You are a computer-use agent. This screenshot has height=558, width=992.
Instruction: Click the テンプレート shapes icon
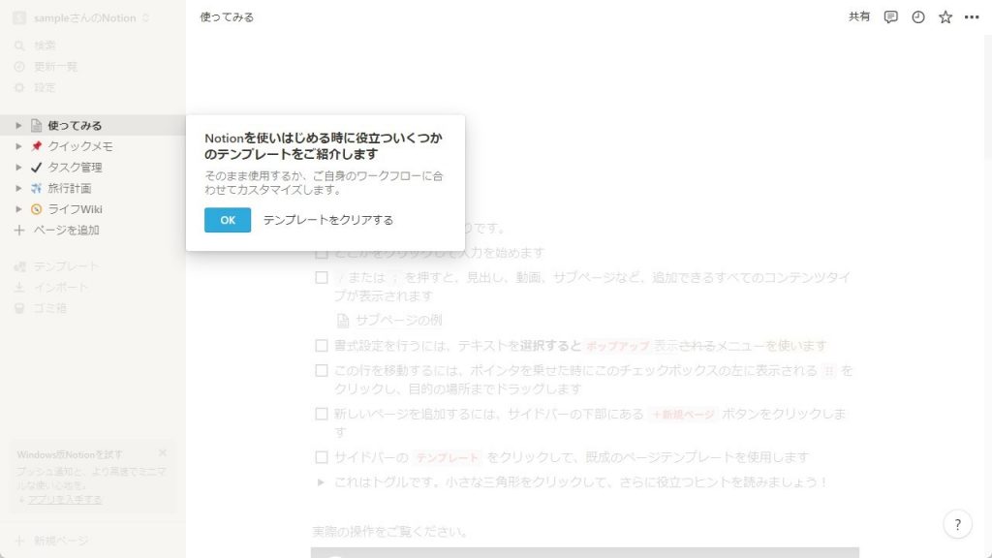click(x=19, y=266)
